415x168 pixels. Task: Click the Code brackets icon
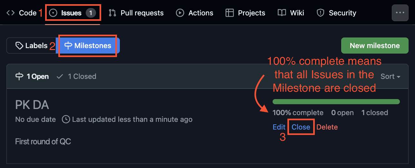11,13
